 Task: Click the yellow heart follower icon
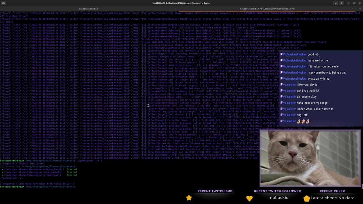[249, 198]
